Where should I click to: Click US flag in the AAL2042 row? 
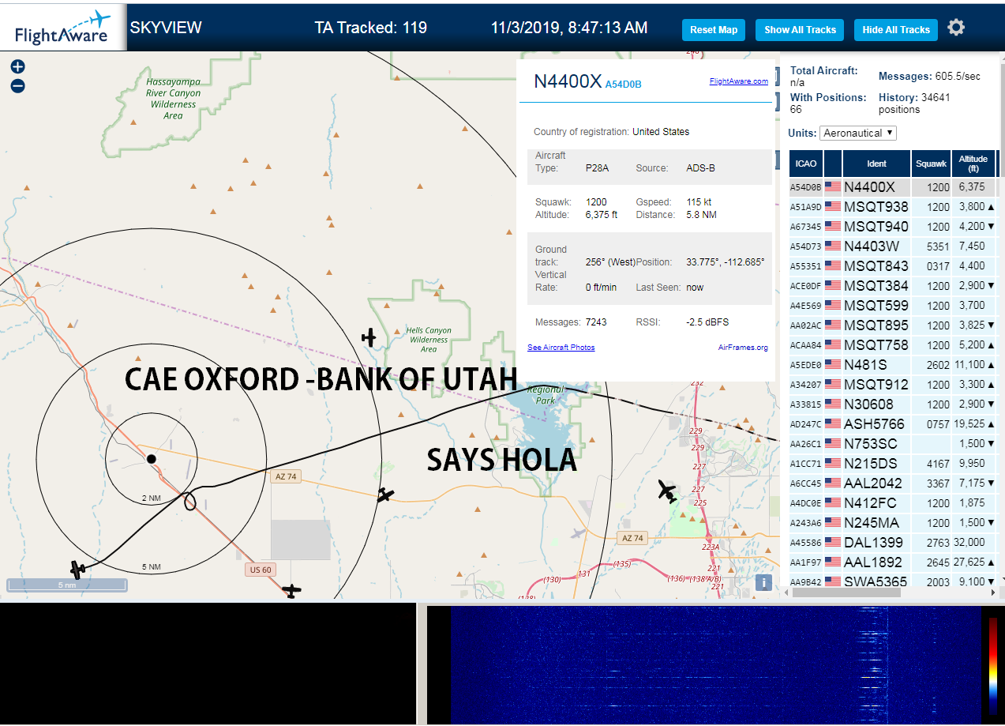pyautogui.click(x=833, y=483)
